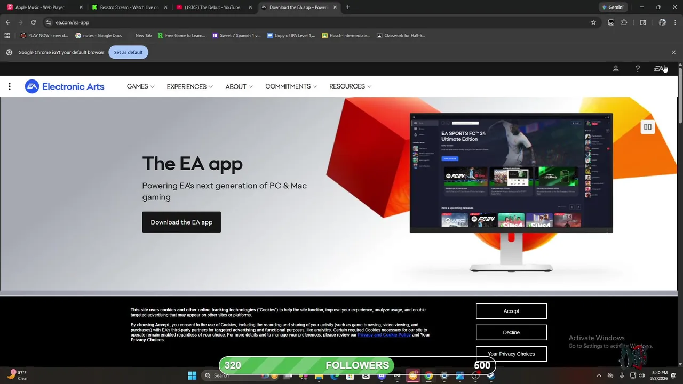Open the Sweet 7 Spanish 1 bookmark
Image resolution: width=683 pixels, height=384 pixels.
pyautogui.click(x=236, y=36)
